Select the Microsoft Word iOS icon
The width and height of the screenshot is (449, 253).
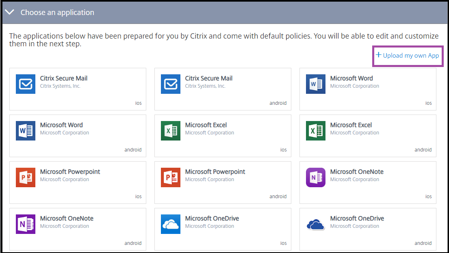[316, 84]
